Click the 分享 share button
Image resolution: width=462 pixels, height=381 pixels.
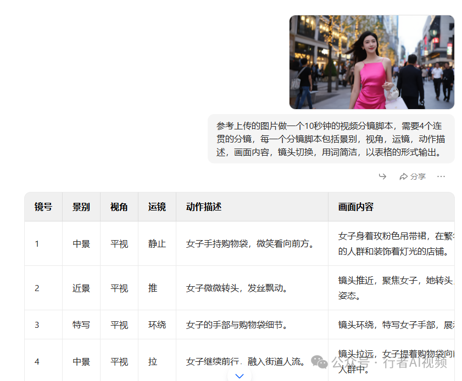tap(413, 177)
